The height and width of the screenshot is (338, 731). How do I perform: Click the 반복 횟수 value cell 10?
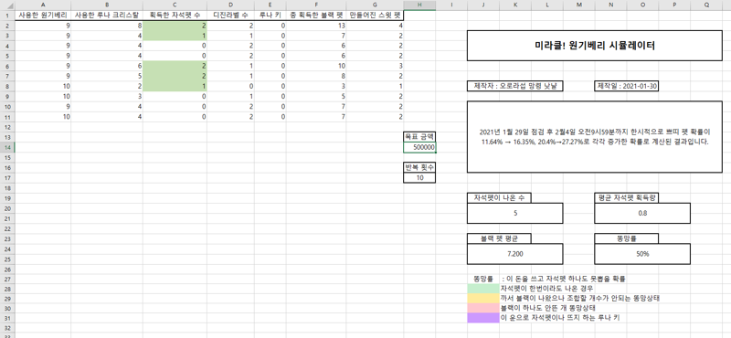click(x=420, y=177)
